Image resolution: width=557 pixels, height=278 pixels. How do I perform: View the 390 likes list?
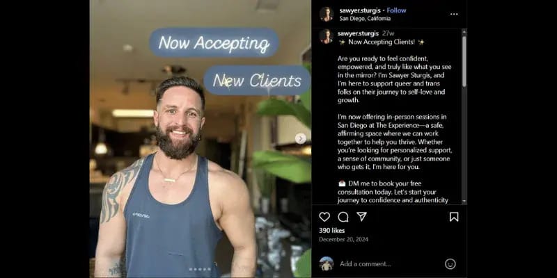(332, 231)
